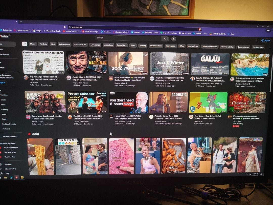Open Lagu Kenangan Masa Sekolah video thumbnail

point(43,62)
